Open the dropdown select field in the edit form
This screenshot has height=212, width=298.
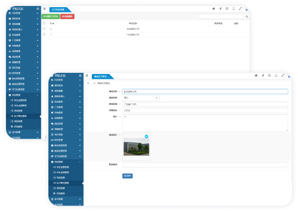tap(141, 98)
